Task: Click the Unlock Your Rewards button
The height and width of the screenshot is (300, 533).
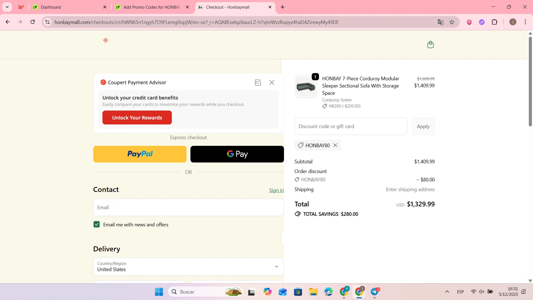Action: pyautogui.click(x=137, y=118)
